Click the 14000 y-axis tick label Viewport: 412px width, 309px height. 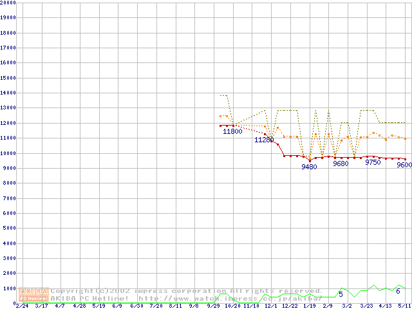coord(8,93)
